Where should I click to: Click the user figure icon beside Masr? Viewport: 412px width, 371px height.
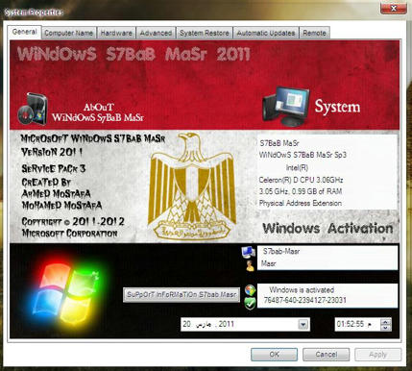click(x=250, y=265)
